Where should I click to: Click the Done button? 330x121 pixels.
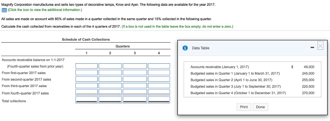[260, 107]
